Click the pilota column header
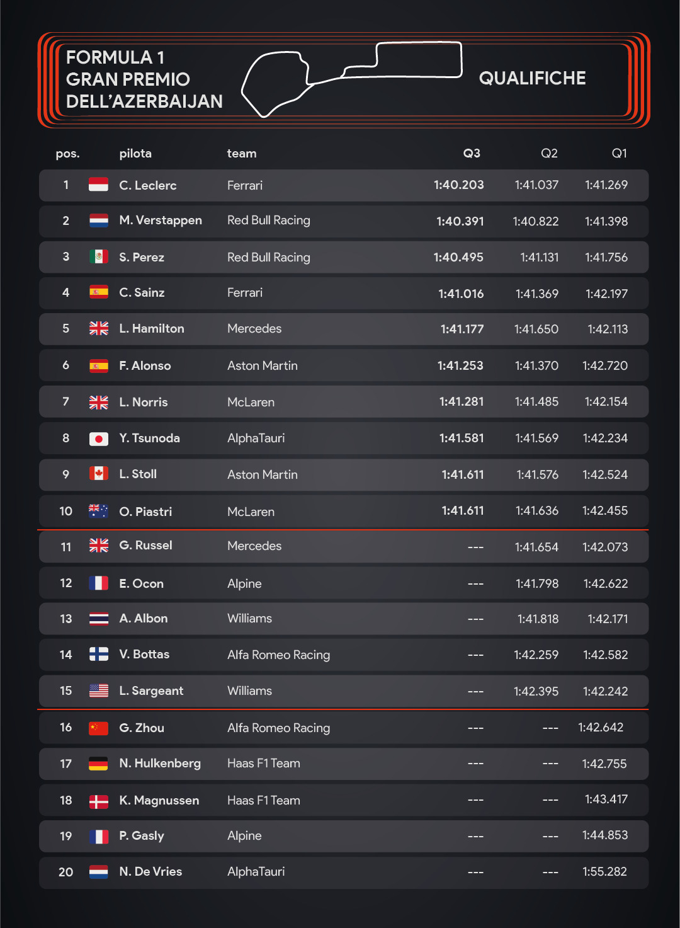 click(135, 154)
